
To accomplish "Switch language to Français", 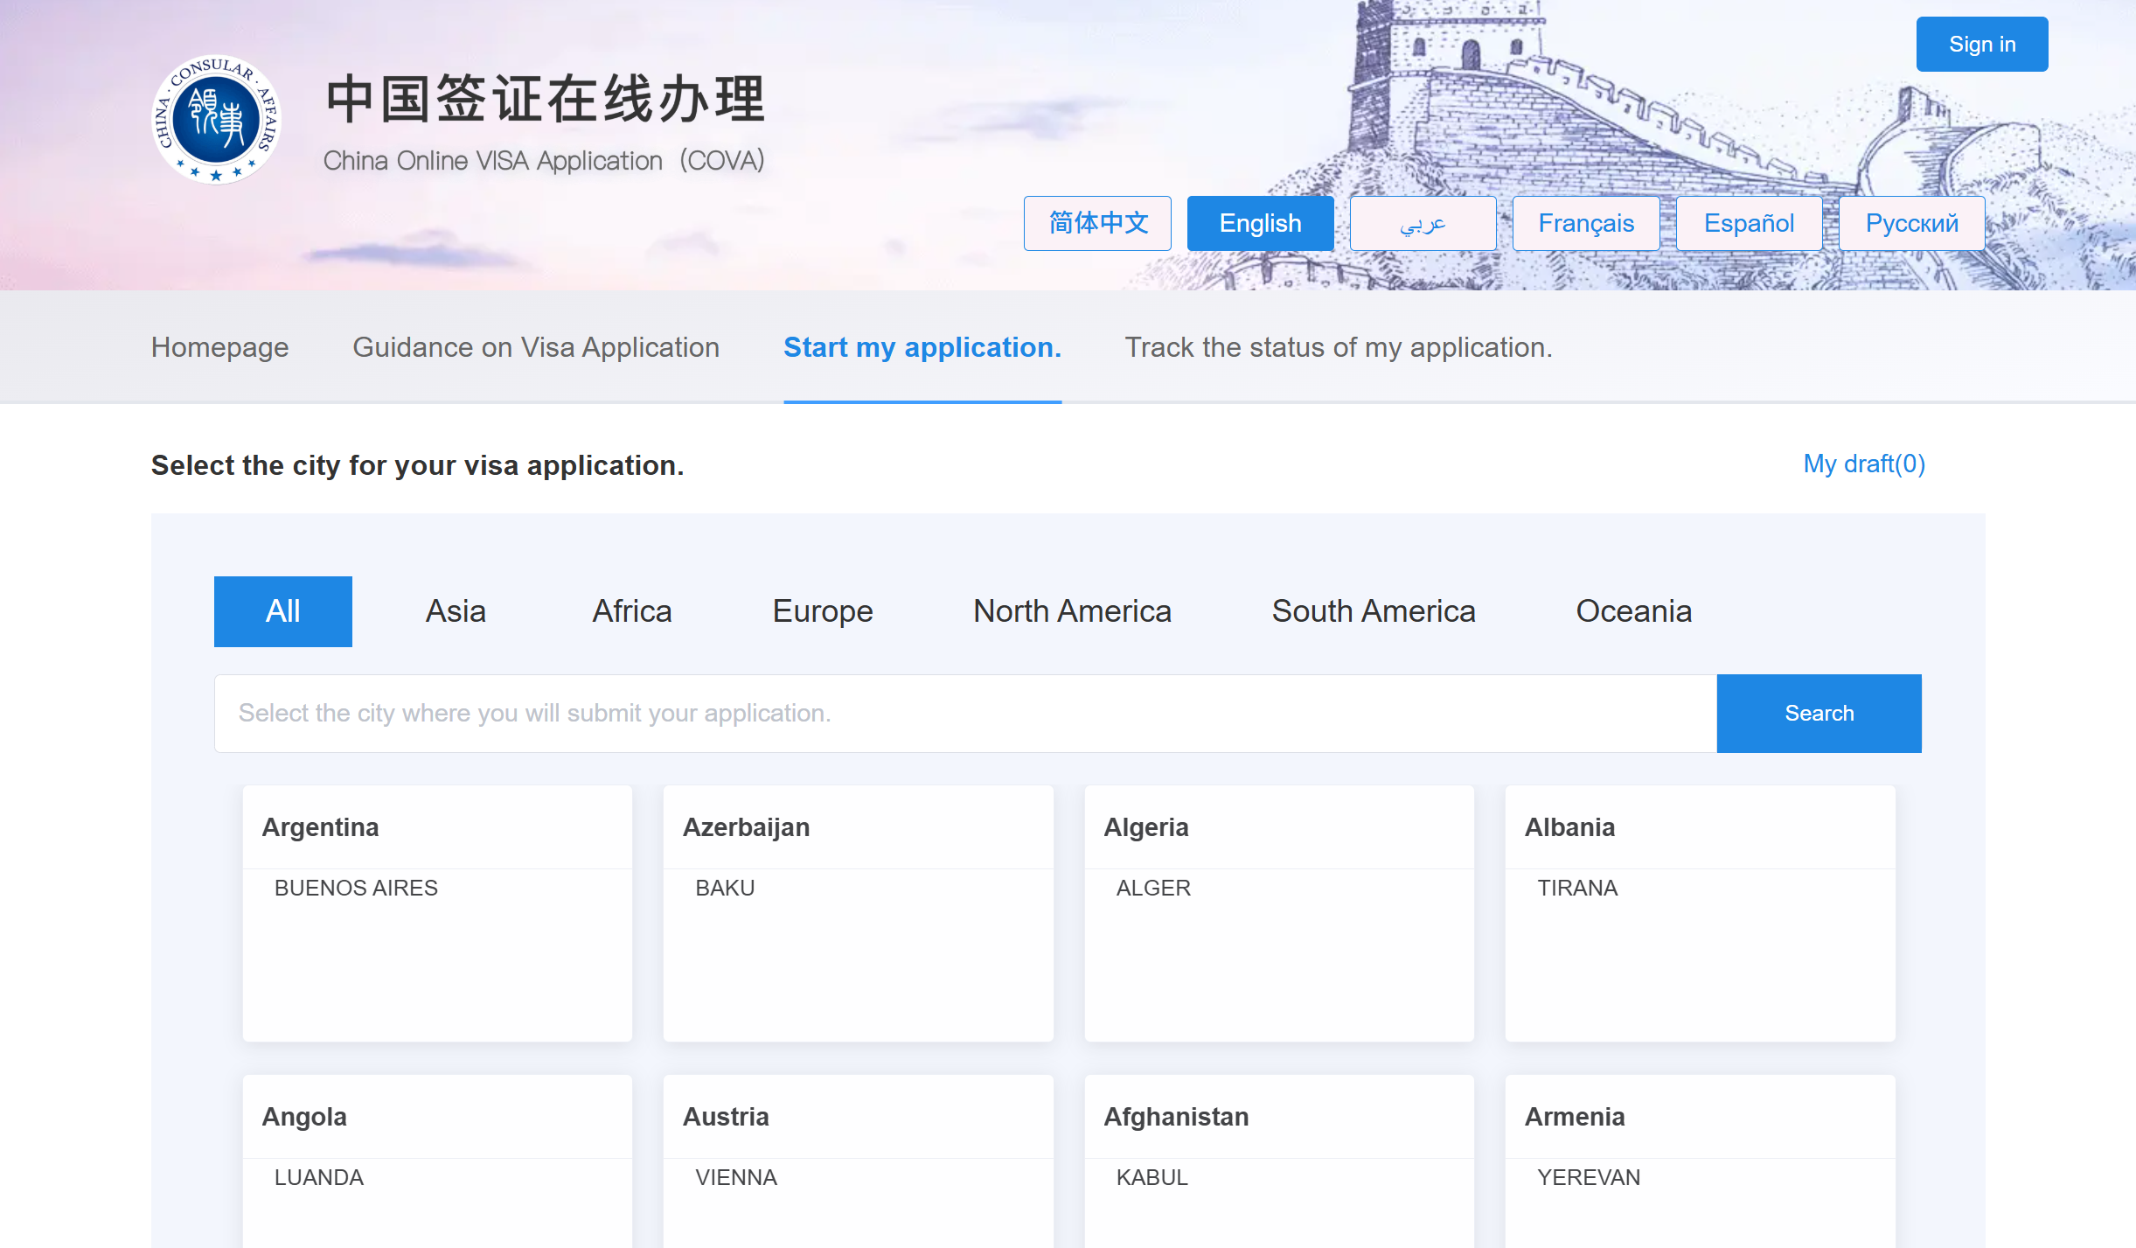I will (x=1586, y=223).
